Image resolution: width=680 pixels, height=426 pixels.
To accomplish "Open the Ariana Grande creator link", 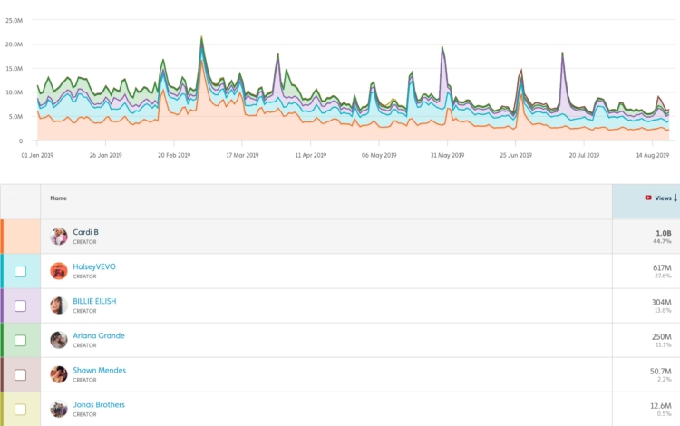I will pyautogui.click(x=99, y=335).
